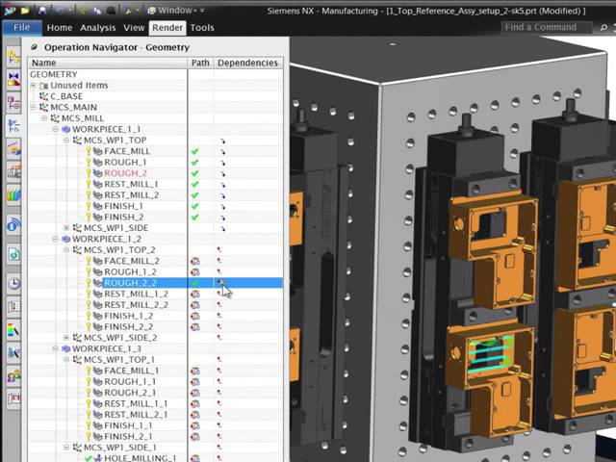Open the Part Navigator sidebar icon
Screen dimensions: 616x462
click(x=13, y=103)
